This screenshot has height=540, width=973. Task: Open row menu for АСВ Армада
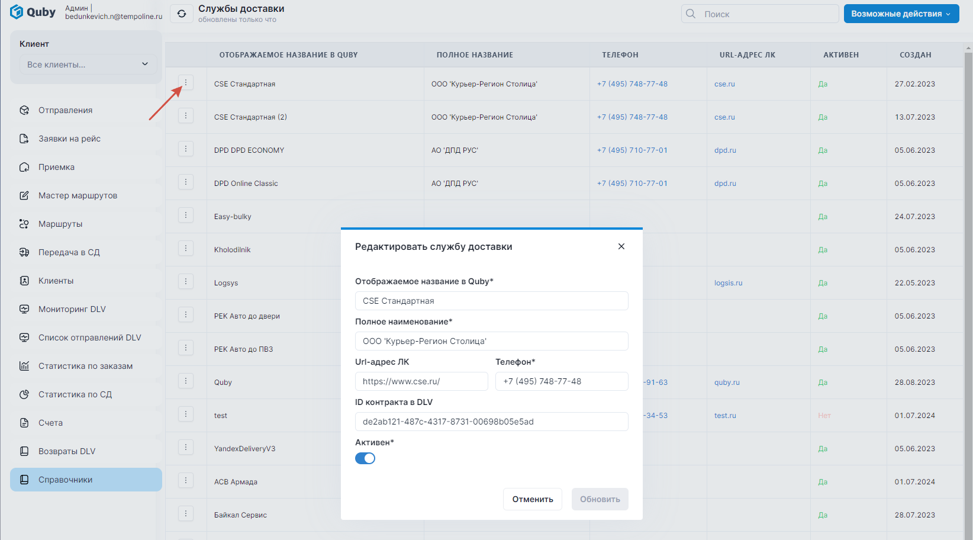[186, 481]
